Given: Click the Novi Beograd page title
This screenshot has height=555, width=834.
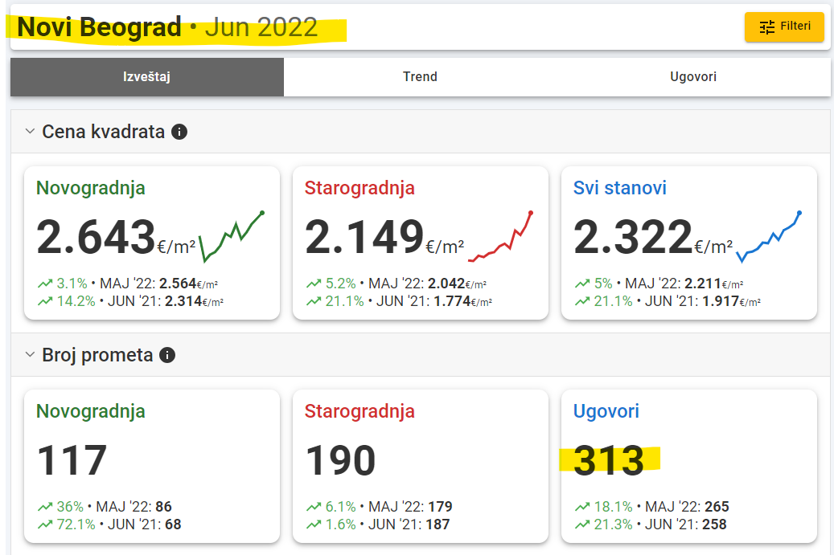Looking at the screenshot, I should tap(100, 27).
